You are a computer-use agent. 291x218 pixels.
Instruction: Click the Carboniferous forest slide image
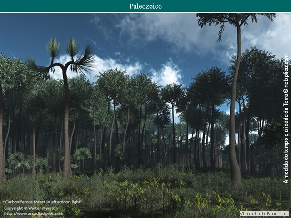[145, 115]
